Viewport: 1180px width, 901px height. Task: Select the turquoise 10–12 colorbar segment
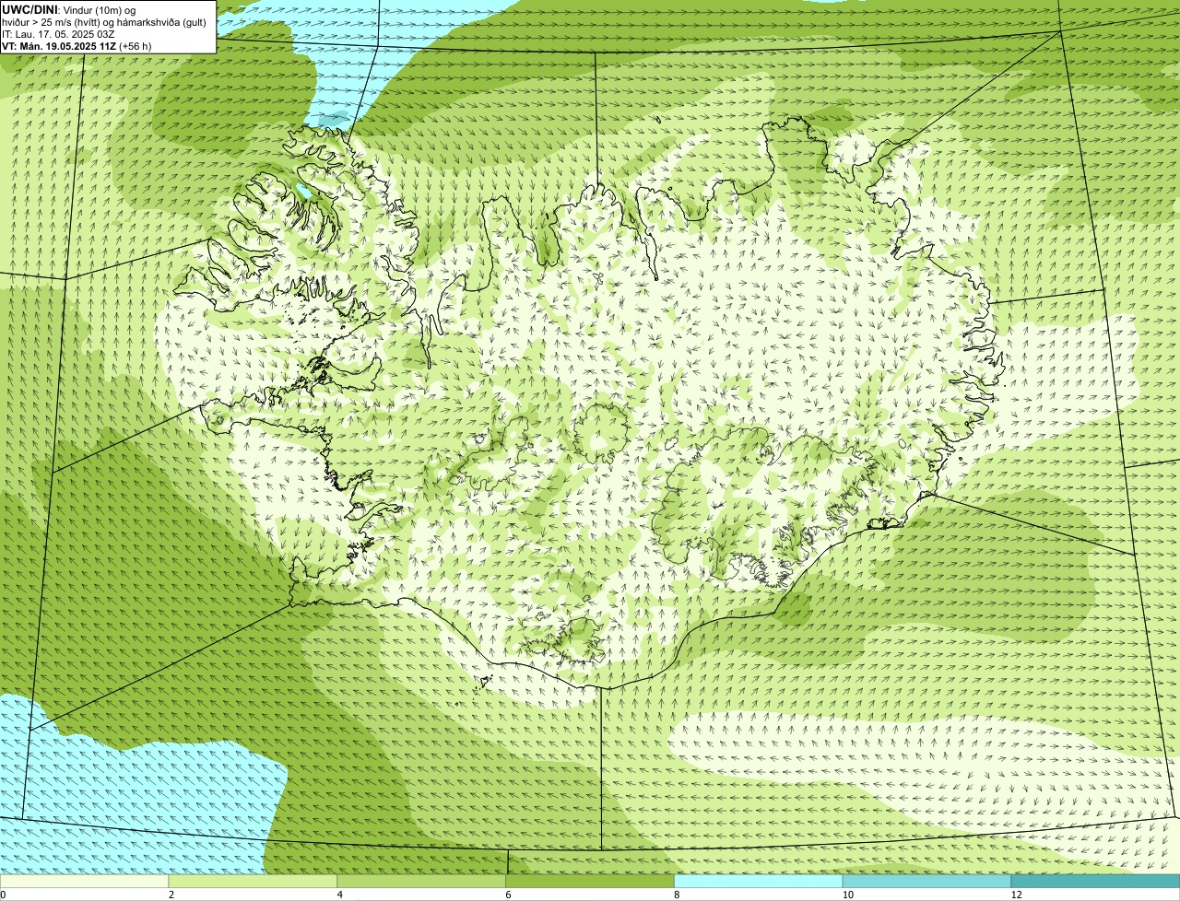pyautogui.click(x=927, y=882)
